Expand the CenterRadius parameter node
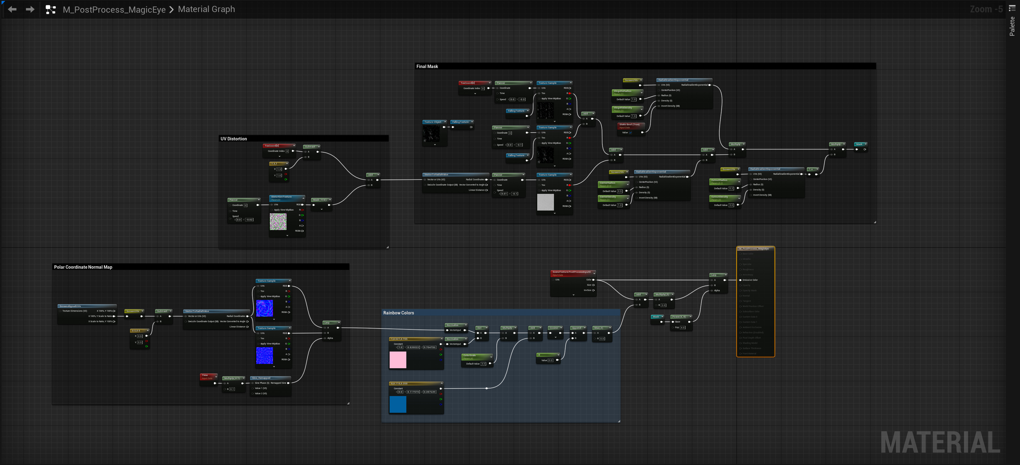This screenshot has width=1020, height=465. coord(627,184)
